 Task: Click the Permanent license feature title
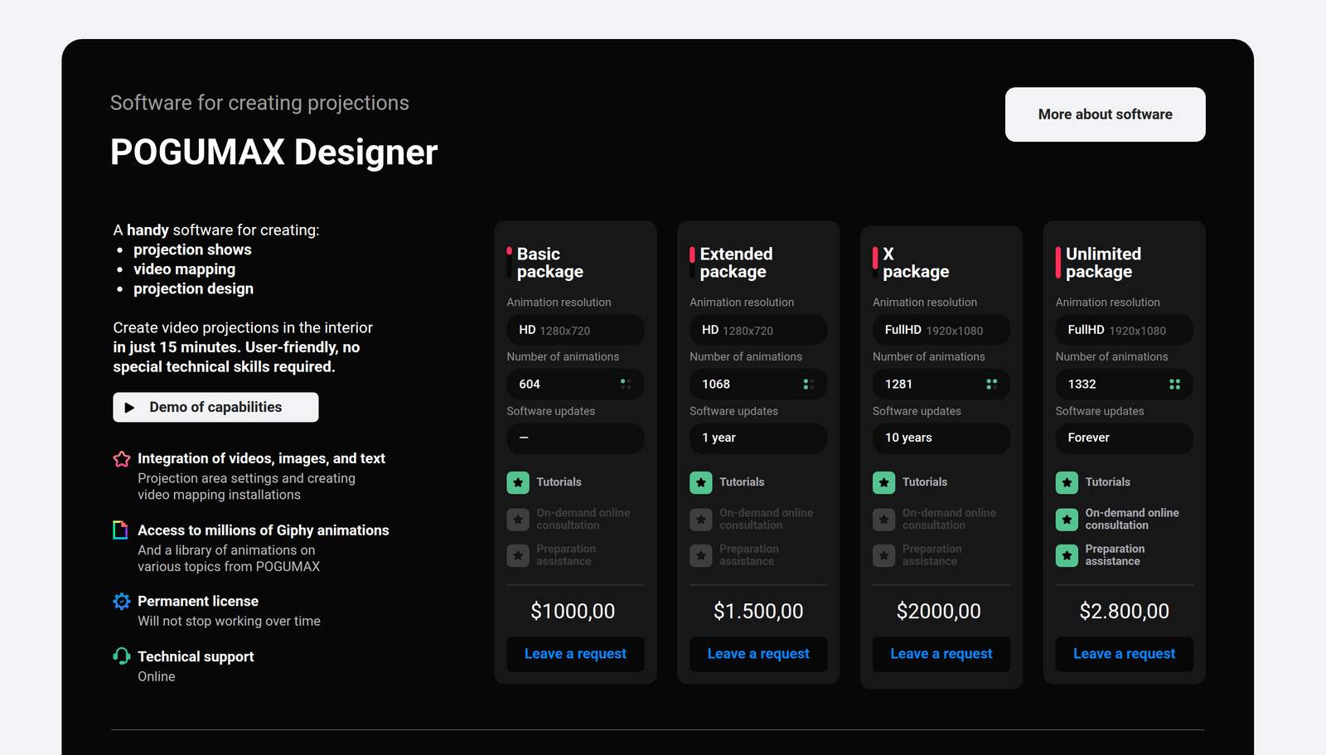click(x=198, y=601)
